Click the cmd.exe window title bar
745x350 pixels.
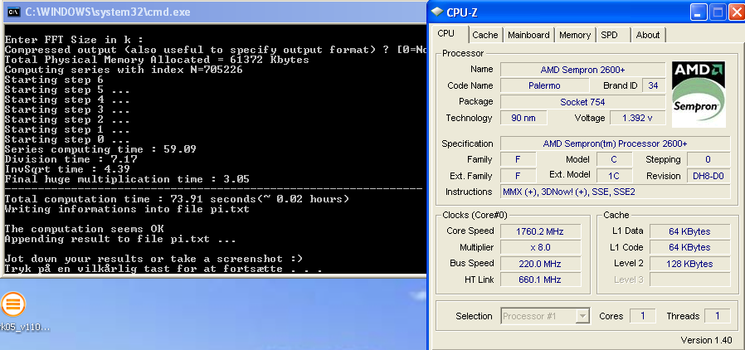pos(214,12)
